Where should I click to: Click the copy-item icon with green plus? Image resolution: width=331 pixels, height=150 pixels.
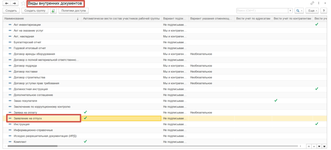pyautogui.click(x=53, y=11)
